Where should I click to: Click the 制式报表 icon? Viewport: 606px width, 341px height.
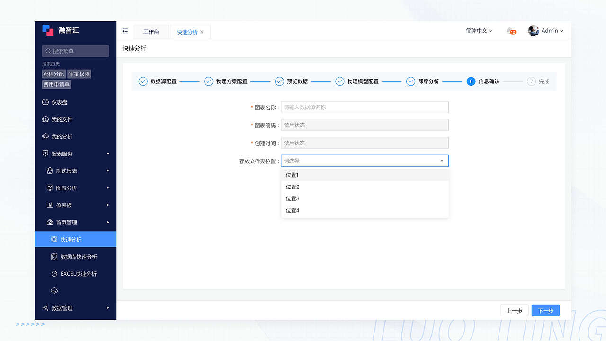[x=50, y=170]
